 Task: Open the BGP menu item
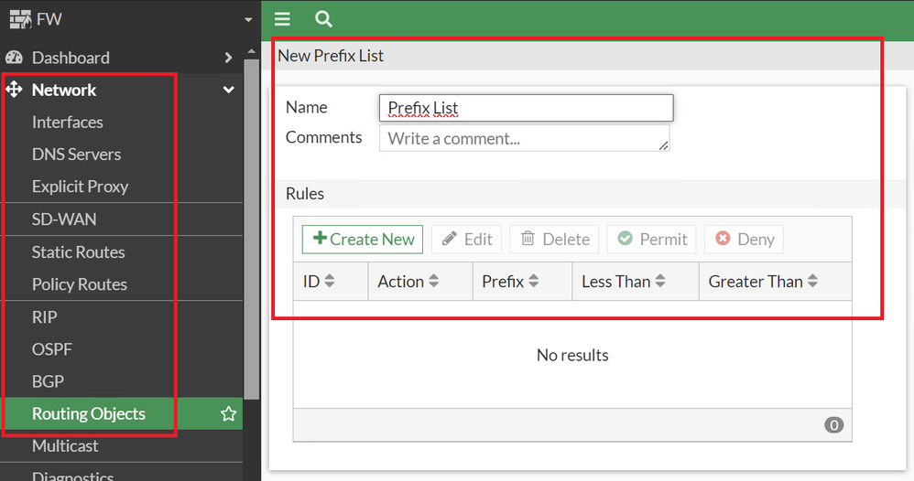click(x=48, y=381)
